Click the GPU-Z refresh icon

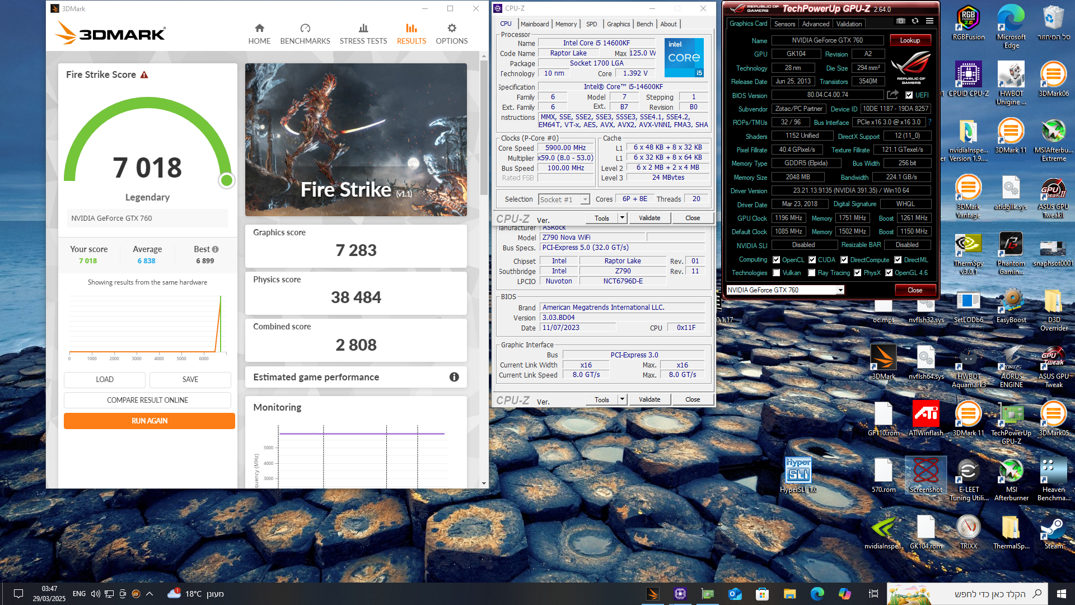click(x=915, y=21)
